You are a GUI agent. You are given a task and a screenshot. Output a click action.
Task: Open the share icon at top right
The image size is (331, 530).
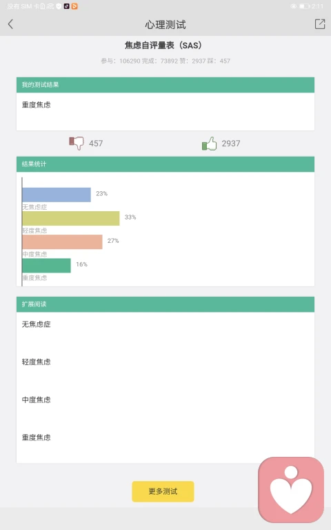click(319, 24)
